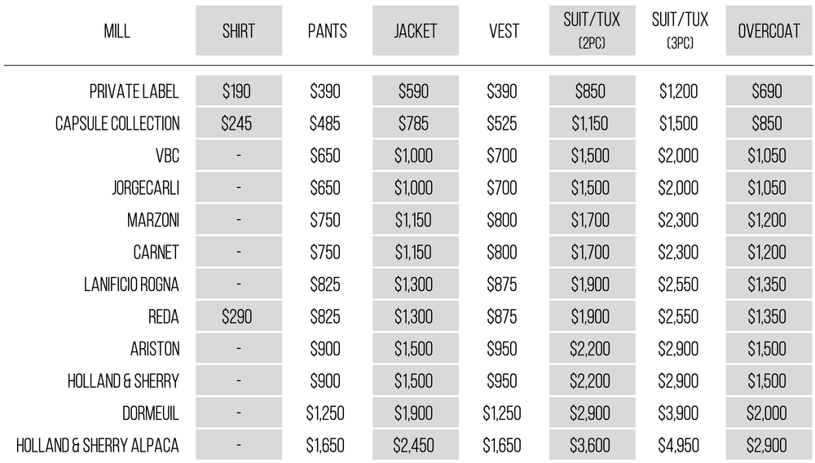Viewport: 815px width, 463px height.
Task: Click the $3,600 two-piece suit price
Action: pyautogui.click(x=590, y=446)
